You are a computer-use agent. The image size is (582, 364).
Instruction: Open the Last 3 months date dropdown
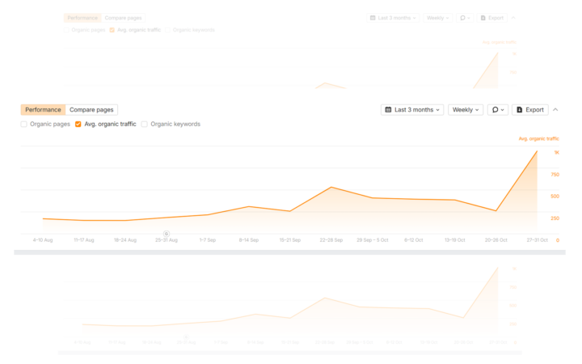point(412,109)
